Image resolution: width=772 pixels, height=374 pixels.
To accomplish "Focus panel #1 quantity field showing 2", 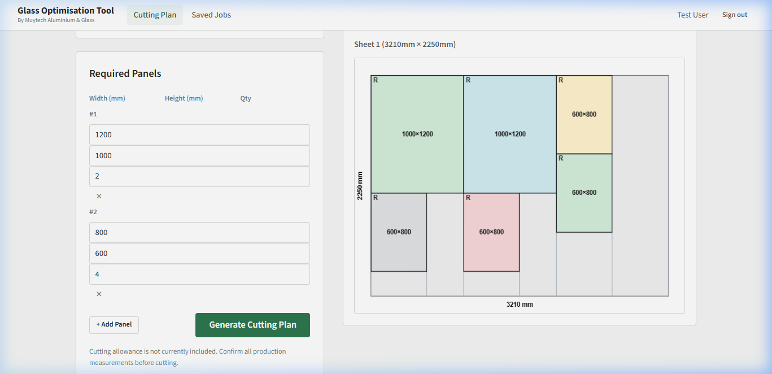I will 199,176.
